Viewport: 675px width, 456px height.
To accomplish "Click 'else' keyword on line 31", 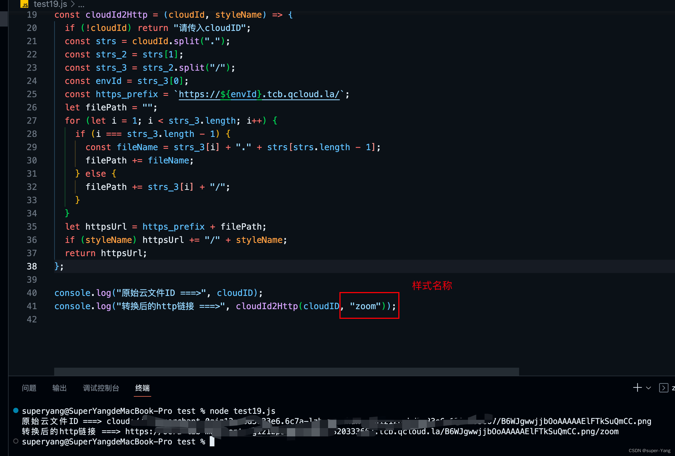I will [x=96, y=174].
